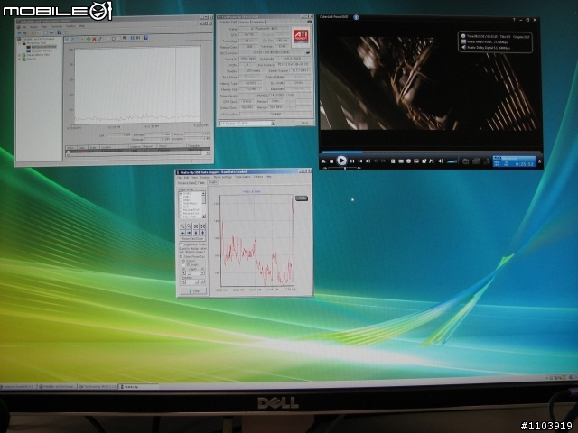
Task: Click the Eject icon in PowerDVD
Action: tap(323, 161)
